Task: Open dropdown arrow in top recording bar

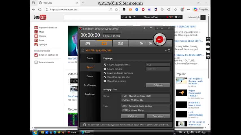Action: pyautogui.click(x=123, y=17)
